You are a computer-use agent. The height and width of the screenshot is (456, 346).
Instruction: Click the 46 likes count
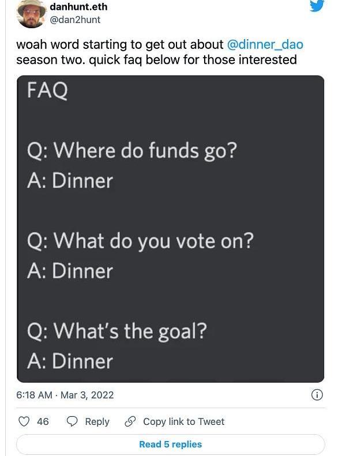click(x=43, y=421)
